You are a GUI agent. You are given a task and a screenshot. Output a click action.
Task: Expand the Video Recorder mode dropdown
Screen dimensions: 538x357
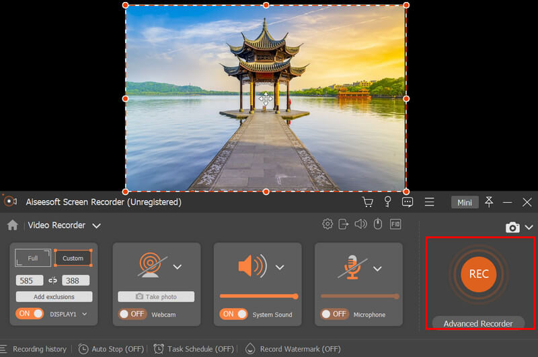(x=97, y=226)
